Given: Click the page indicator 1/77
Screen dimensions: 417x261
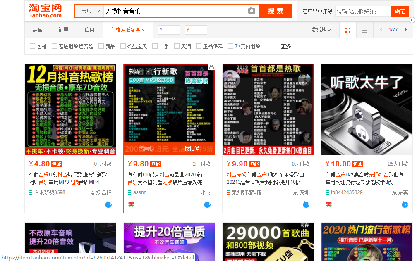Looking at the screenshot, I should coord(393,30).
